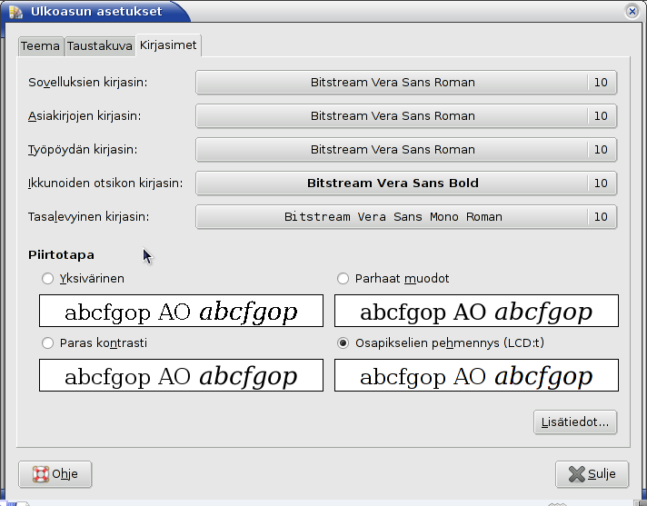Click the Tasalevyinen kirjasin label
This screenshot has width=647, height=506.
point(89,217)
